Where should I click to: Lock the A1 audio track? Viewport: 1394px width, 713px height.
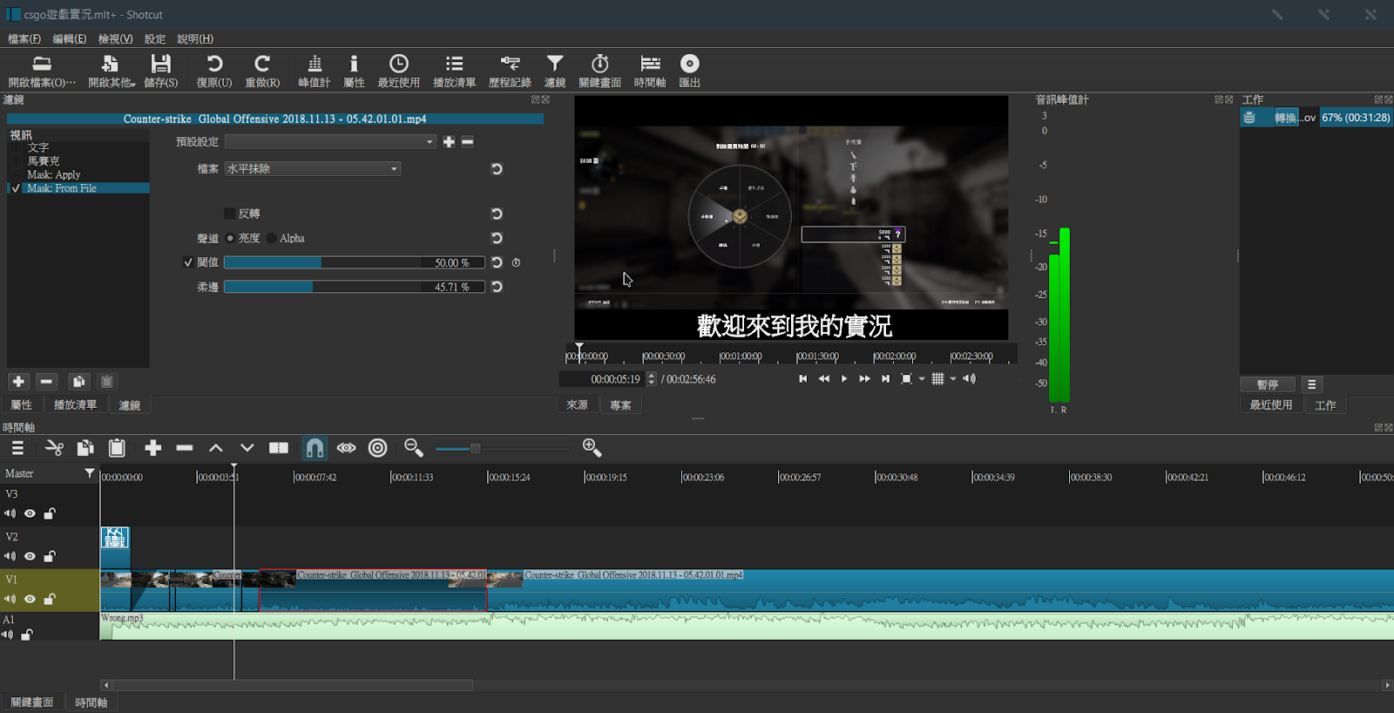pos(27,635)
